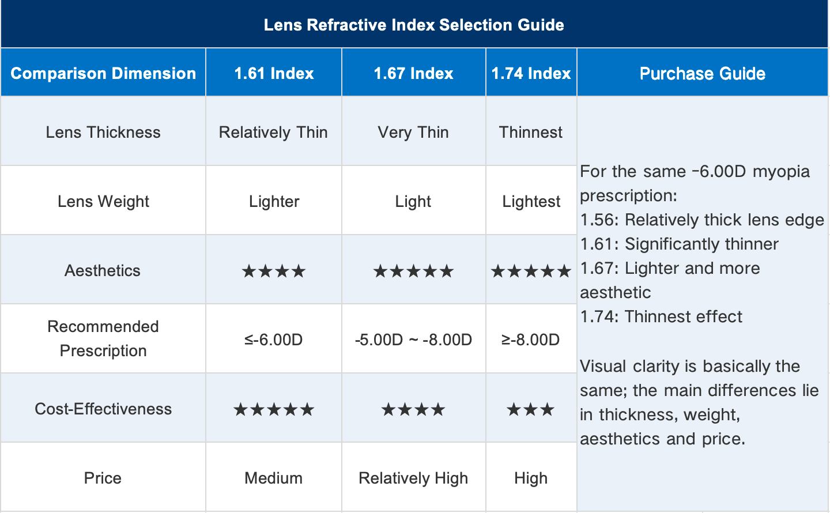Click the Purchase Guide column header
Screen dimensions: 830x513
coord(702,73)
